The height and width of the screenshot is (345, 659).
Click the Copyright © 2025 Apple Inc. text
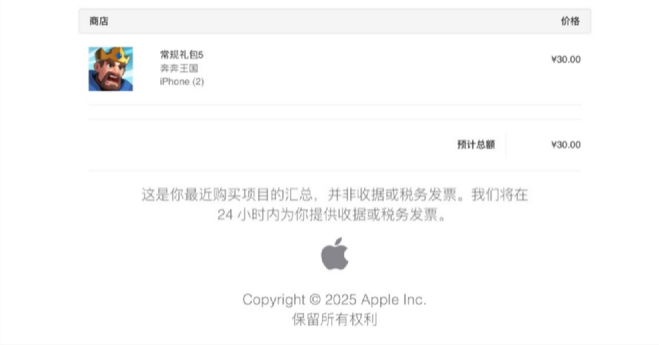334,300
